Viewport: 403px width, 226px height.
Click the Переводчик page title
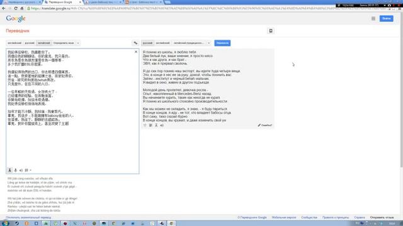tap(18, 31)
